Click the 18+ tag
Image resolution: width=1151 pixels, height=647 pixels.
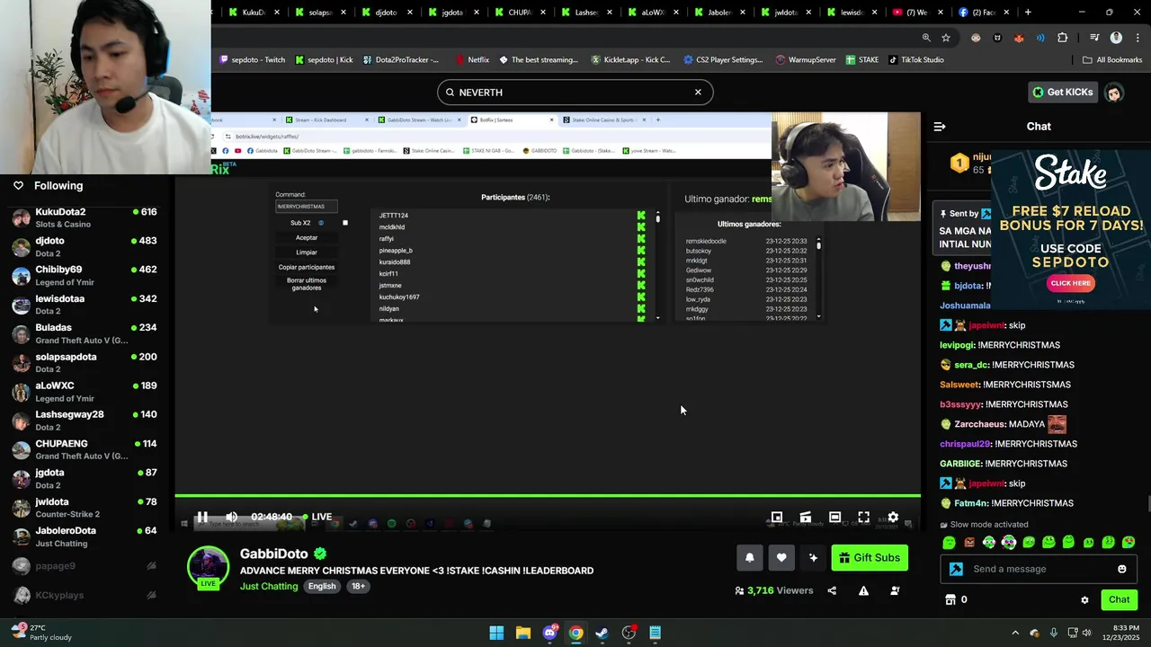(358, 586)
